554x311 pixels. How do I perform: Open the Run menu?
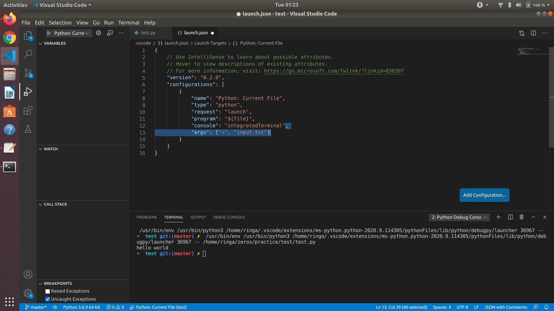pos(109,22)
